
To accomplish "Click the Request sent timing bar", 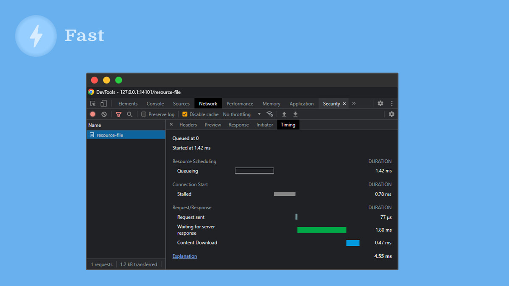I will pos(296,217).
